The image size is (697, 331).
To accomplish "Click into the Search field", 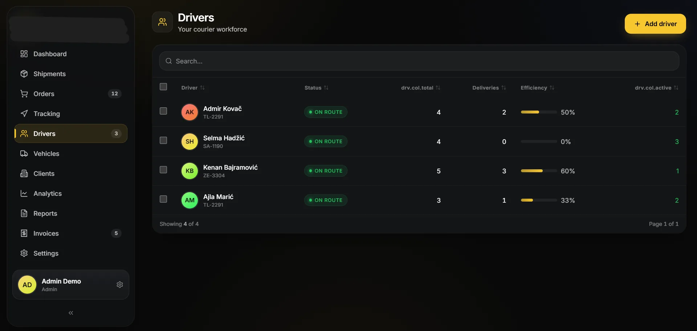I will (419, 61).
